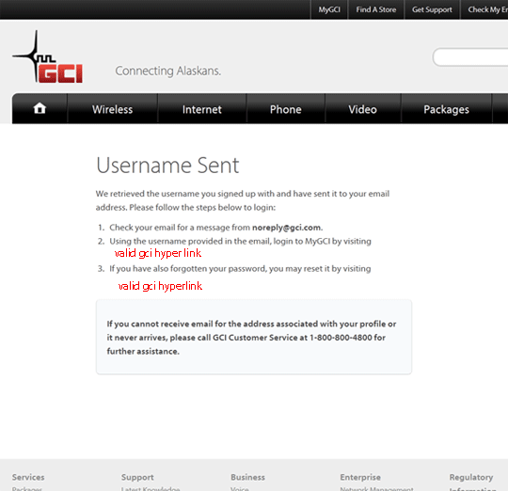This screenshot has height=491, width=508.
Task: Open the Check My Email link
Action: 484,9
